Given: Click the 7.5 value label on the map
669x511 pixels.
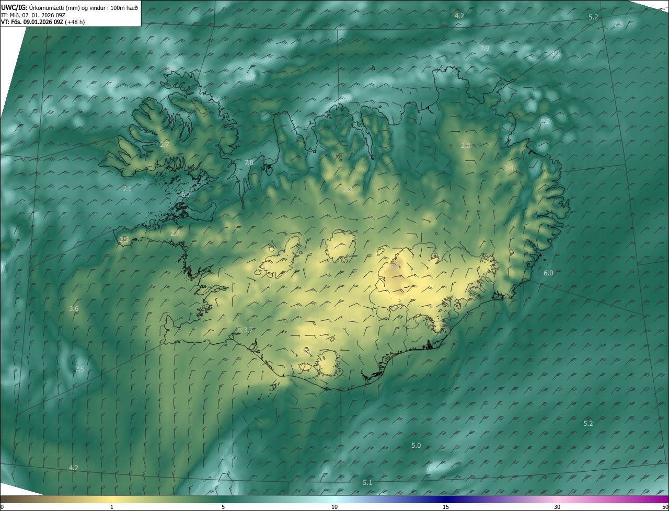Looking at the screenshot, I should tap(79, 369).
